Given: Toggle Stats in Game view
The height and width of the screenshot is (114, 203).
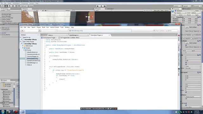Looking at the screenshot, I should click(162, 10).
